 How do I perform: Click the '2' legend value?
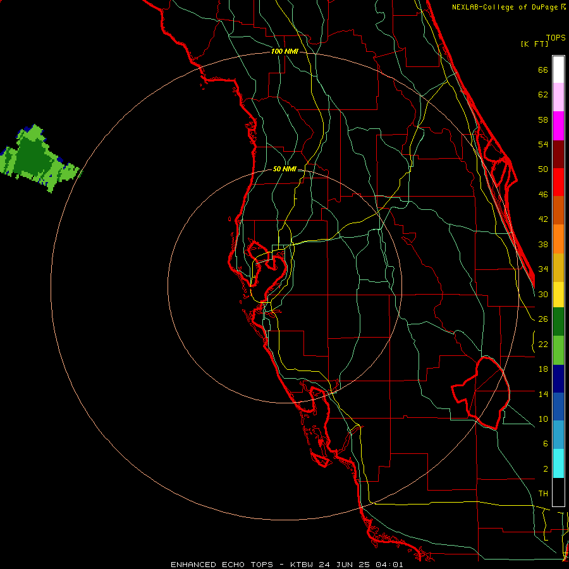pyautogui.click(x=545, y=469)
